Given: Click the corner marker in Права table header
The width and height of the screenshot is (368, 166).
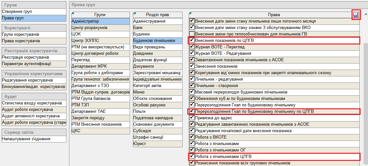Looking at the screenshot, I should tap(190, 13).
